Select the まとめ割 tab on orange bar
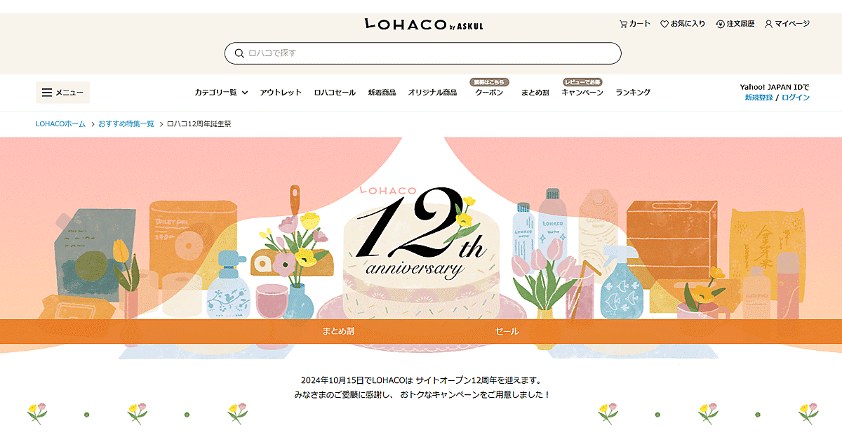The height and width of the screenshot is (442, 842). pyautogui.click(x=338, y=331)
